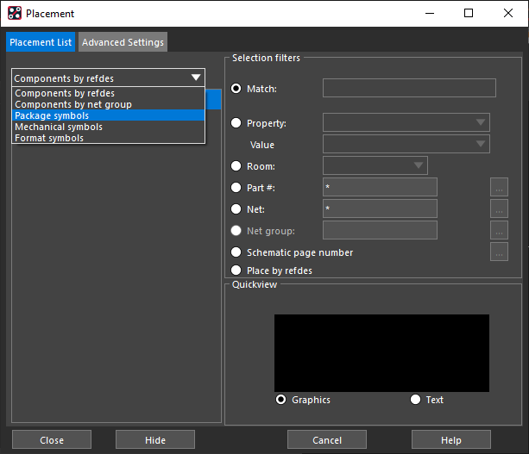
Task: Click the Help button
Action: tap(451, 439)
